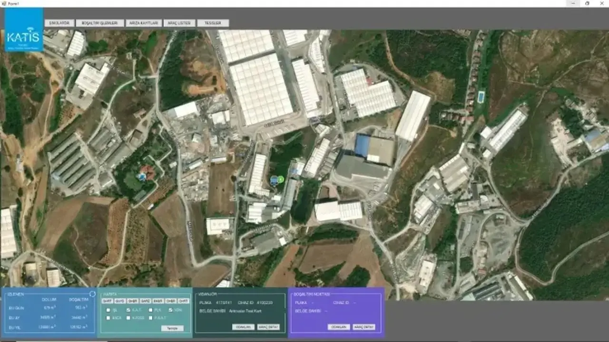Image resolution: width=609 pixels, height=342 pixels.
Task: Open the Simülatör menu button
Action: click(x=59, y=23)
